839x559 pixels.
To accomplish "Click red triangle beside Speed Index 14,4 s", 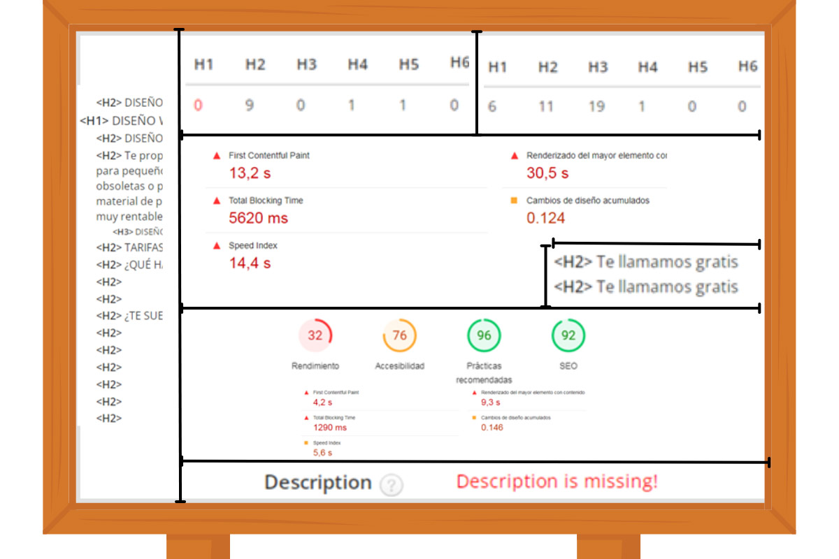I will [x=217, y=246].
